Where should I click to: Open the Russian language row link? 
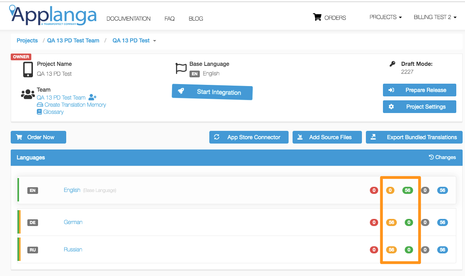click(73, 249)
